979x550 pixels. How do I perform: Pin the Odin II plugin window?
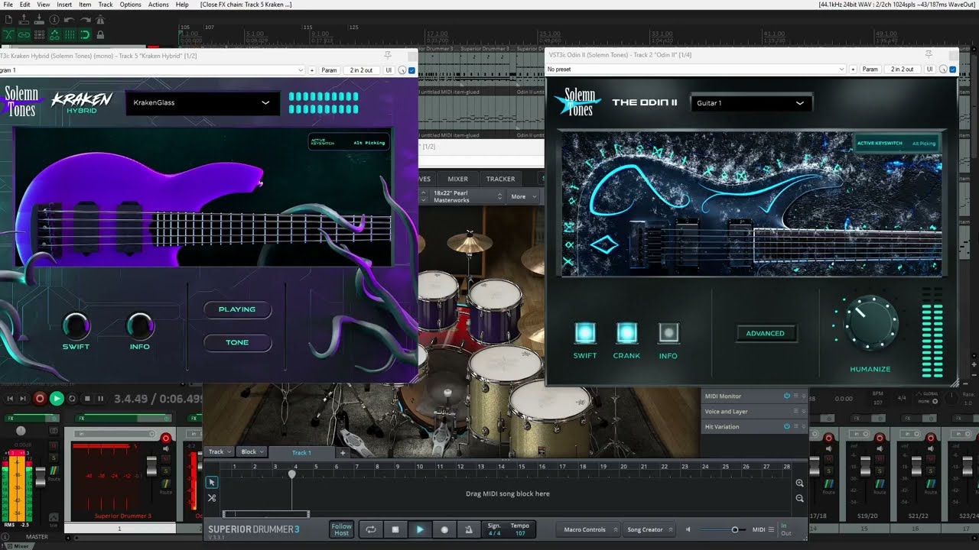[929, 55]
